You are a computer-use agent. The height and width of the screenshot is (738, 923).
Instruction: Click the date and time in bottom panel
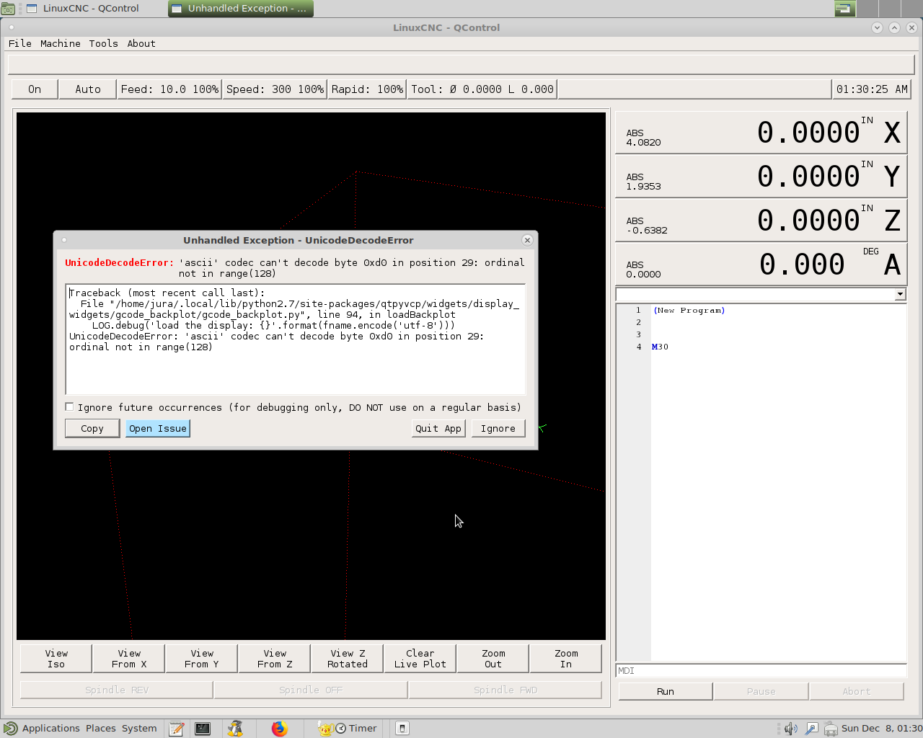click(x=881, y=729)
